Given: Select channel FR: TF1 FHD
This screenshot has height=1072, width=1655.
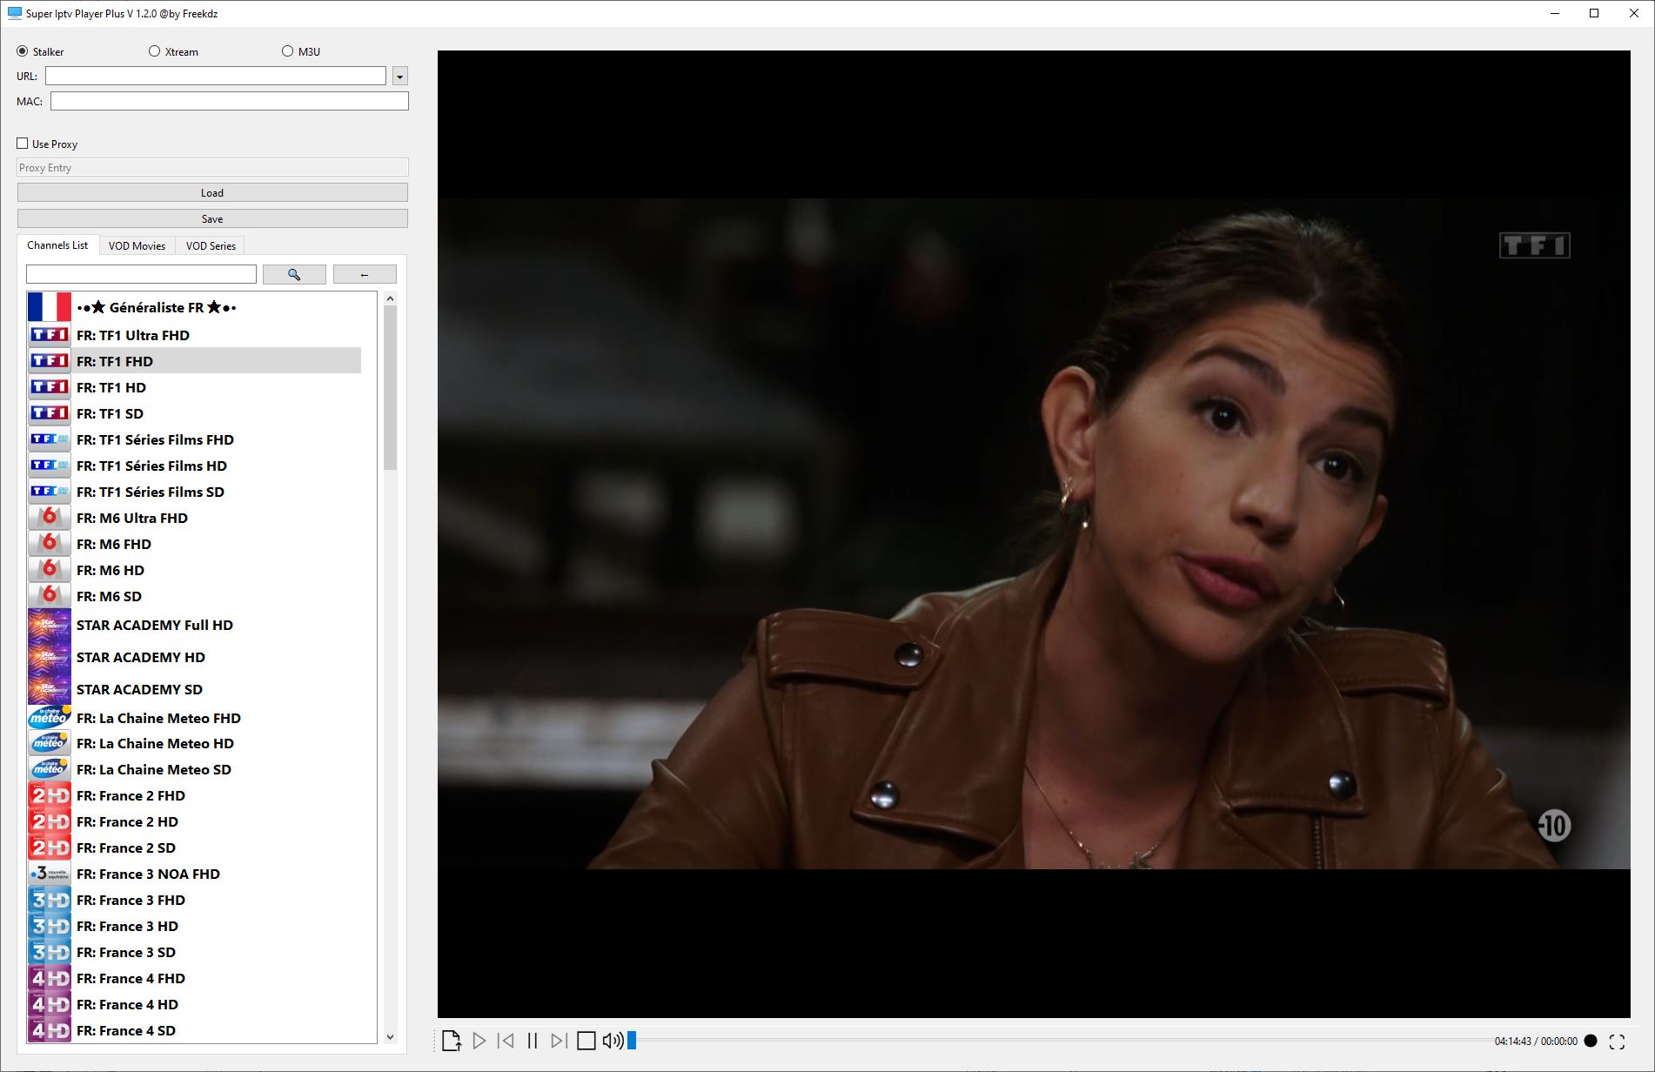Looking at the screenshot, I should point(194,361).
